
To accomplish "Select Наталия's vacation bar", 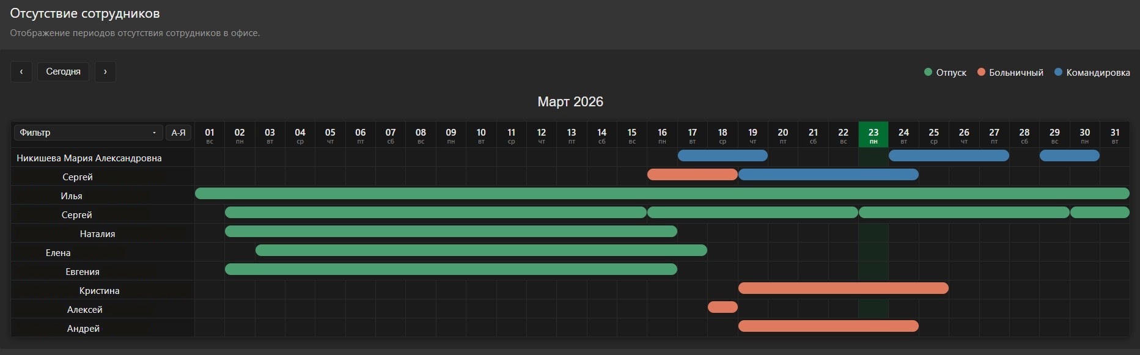I will [450, 232].
